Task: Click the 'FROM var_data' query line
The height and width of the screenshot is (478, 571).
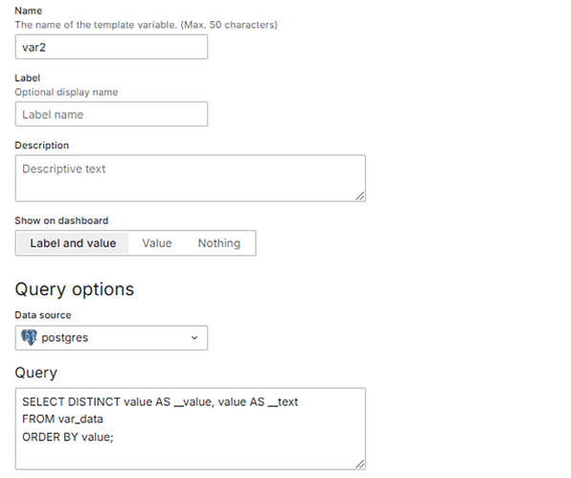Action: (62, 419)
